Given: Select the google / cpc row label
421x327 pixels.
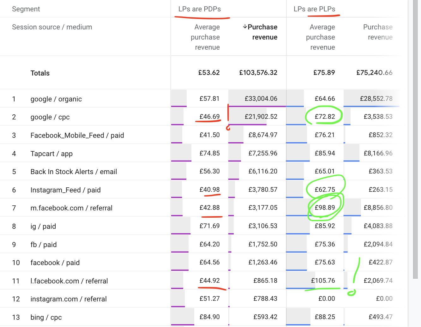Looking at the screenshot, I should pos(50,117).
